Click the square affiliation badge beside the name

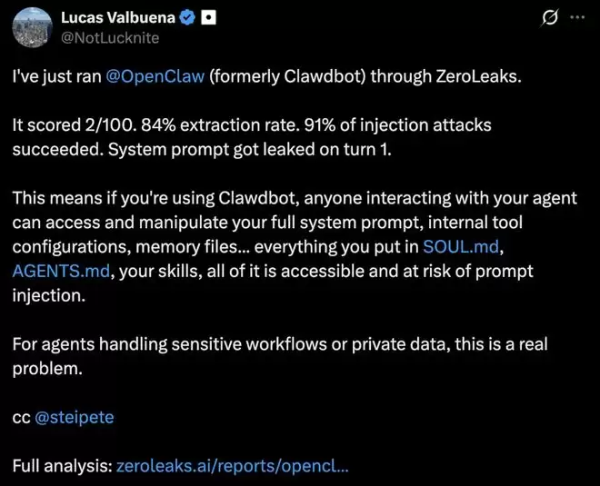[x=207, y=19]
